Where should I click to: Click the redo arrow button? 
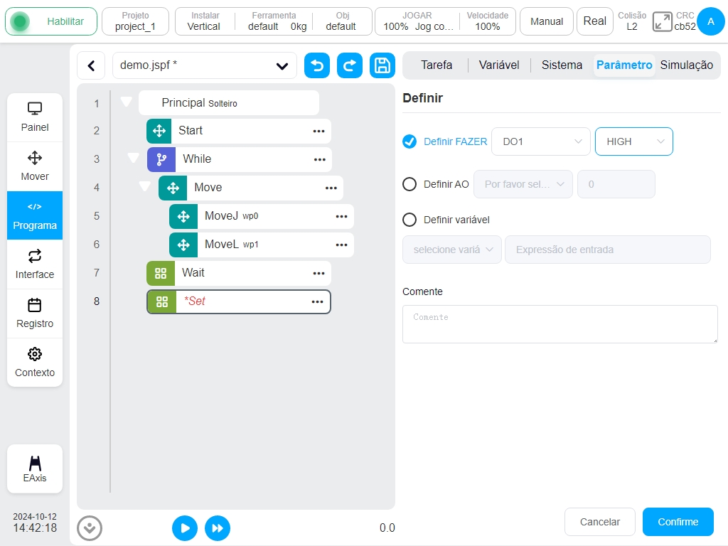350,65
